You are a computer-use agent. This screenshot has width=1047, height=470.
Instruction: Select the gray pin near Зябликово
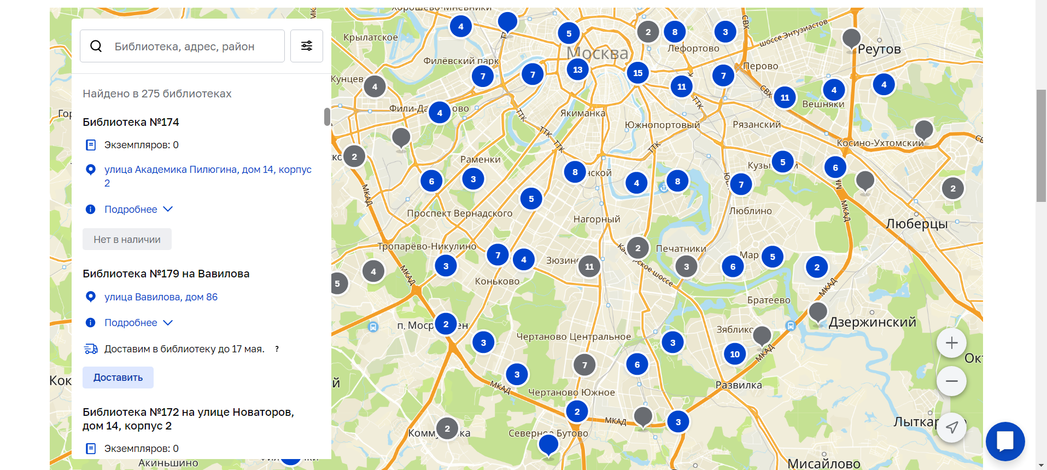coord(762,336)
